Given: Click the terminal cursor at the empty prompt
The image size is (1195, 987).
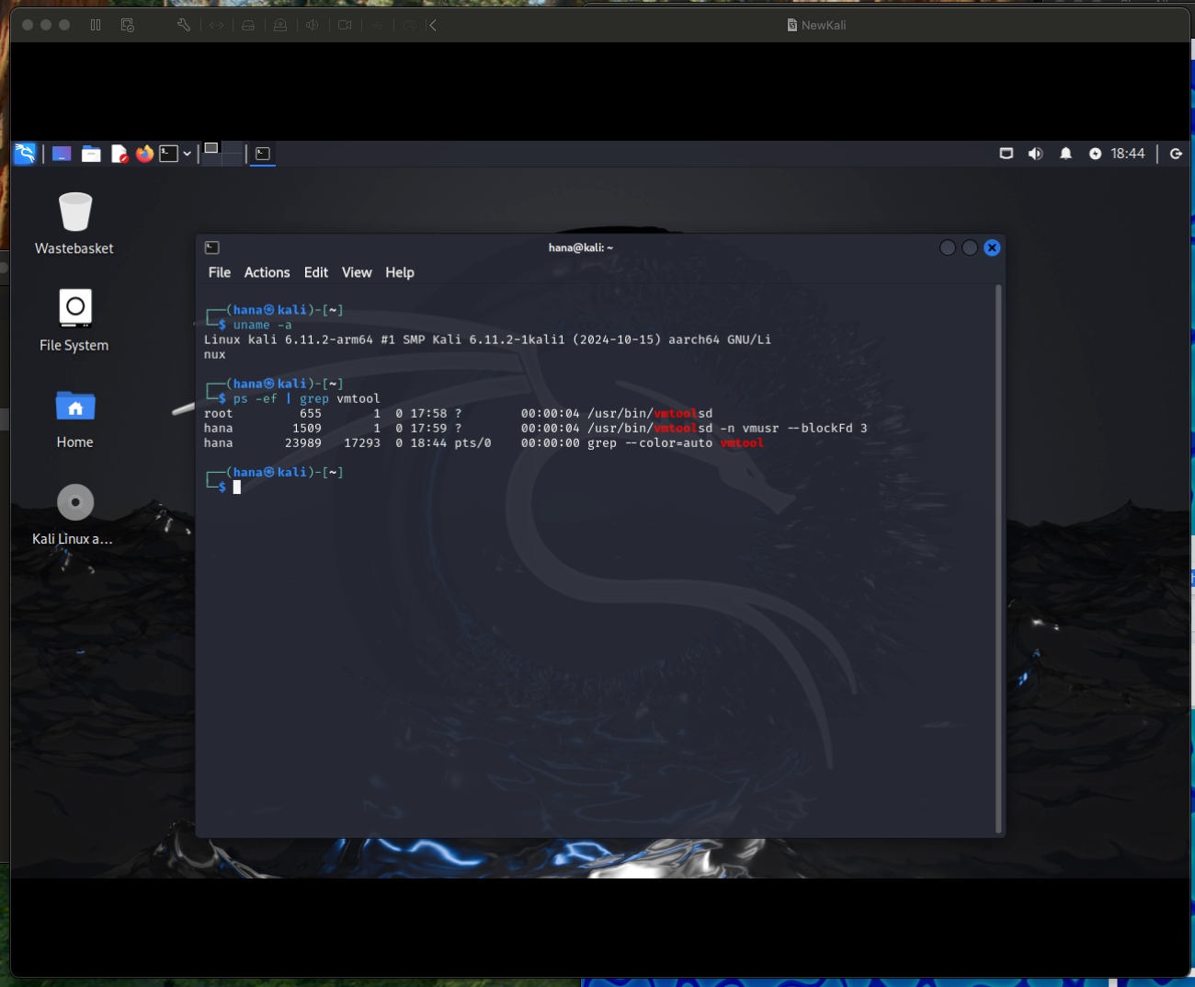Looking at the screenshot, I should (236, 488).
